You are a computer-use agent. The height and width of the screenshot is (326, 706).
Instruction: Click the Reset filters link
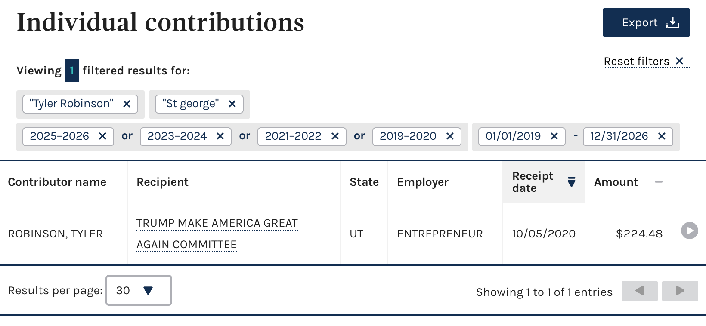tap(646, 62)
